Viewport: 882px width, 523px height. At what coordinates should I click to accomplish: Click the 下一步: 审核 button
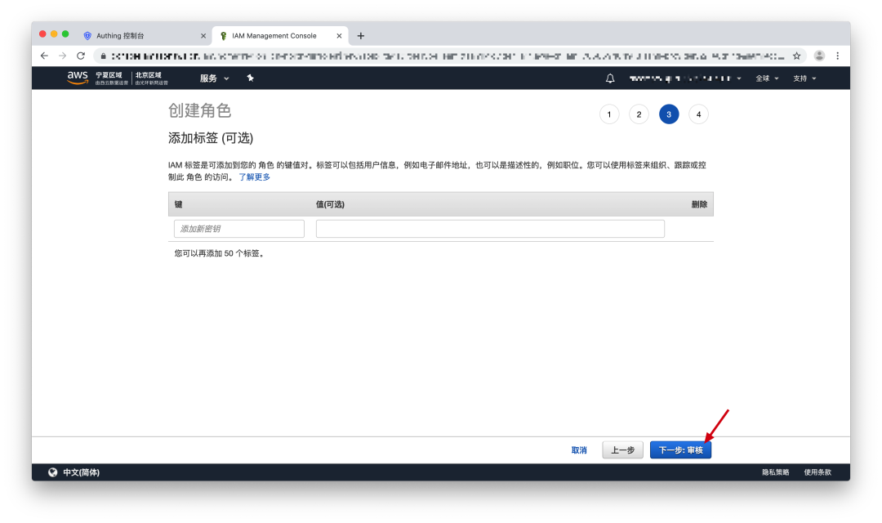[x=680, y=449]
